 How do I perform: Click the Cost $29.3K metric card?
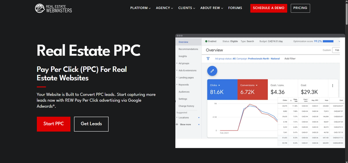[x=313, y=89]
